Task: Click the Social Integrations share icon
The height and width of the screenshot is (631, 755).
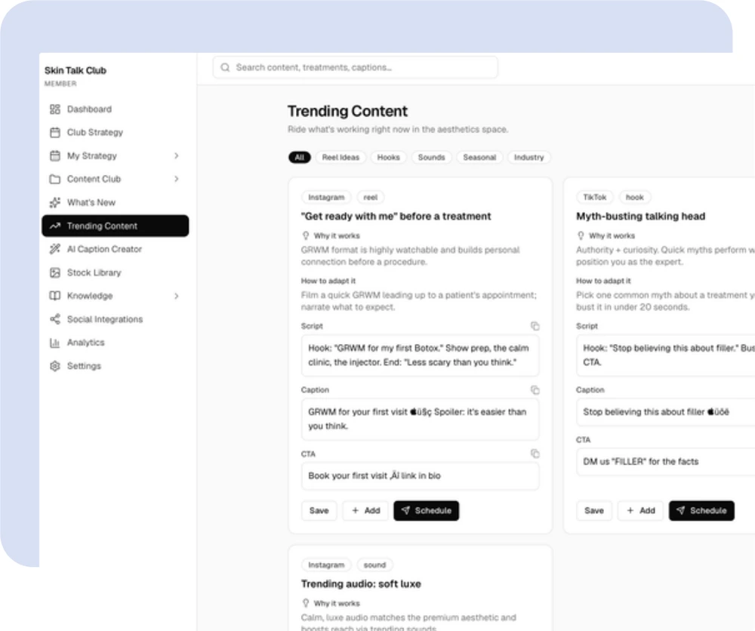Action: pos(55,319)
